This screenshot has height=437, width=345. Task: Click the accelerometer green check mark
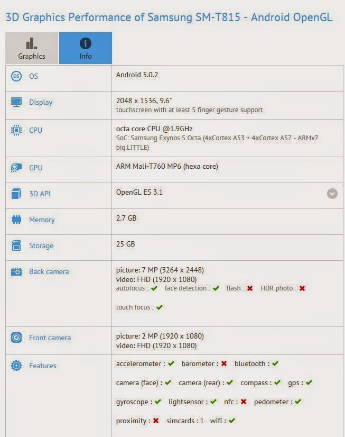click(x=171, y=363)
